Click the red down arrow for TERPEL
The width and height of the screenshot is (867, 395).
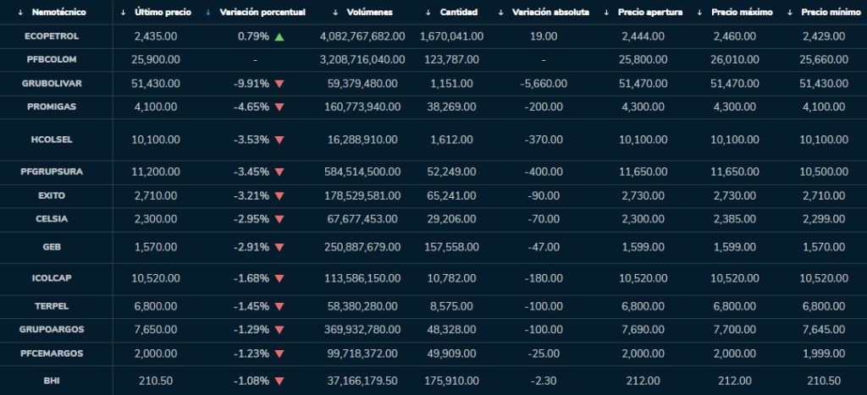tap(279, 306)
